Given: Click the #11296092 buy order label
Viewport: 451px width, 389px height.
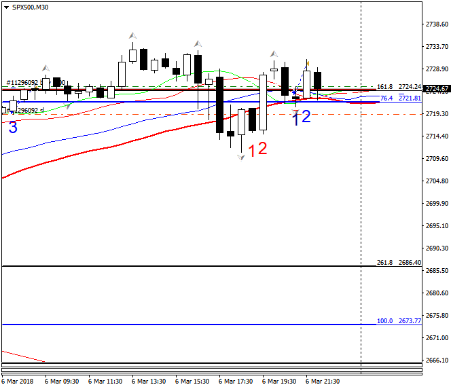Looking at the screenshot, I should 36,83.
